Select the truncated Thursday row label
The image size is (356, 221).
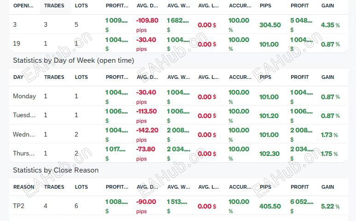[24, 153]
